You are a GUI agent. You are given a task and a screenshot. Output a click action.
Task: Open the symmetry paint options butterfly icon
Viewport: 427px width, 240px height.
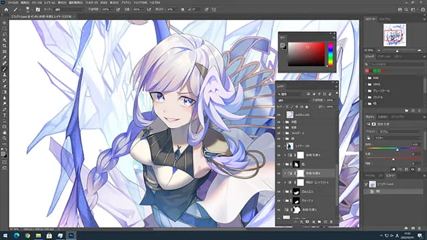coord(214,9)
